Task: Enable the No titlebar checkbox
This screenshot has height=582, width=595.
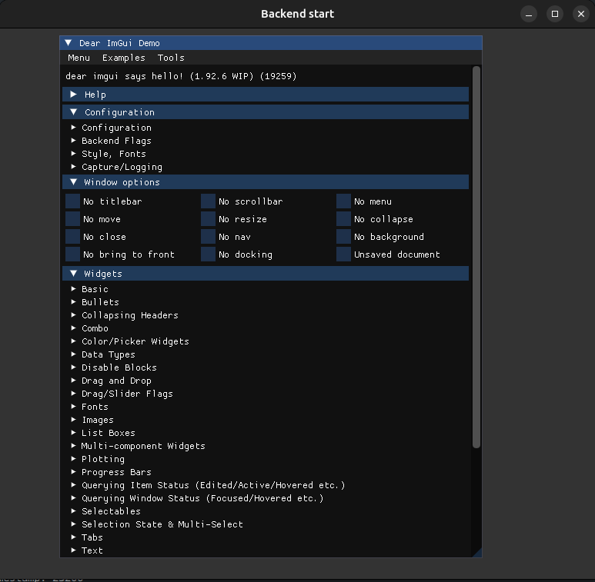Action: pyautogui.click(x=73, y=201)
